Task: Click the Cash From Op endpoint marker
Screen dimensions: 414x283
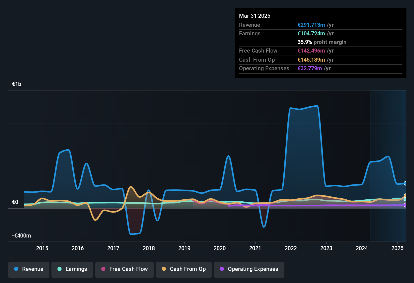Action: pyautogui.click(x=405, y=196)
